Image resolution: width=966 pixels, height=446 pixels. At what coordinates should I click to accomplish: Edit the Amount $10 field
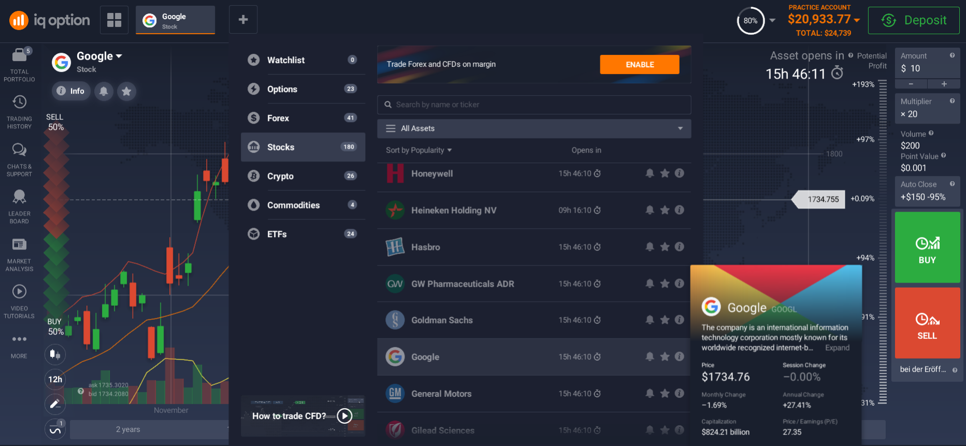tap(927, 63)
